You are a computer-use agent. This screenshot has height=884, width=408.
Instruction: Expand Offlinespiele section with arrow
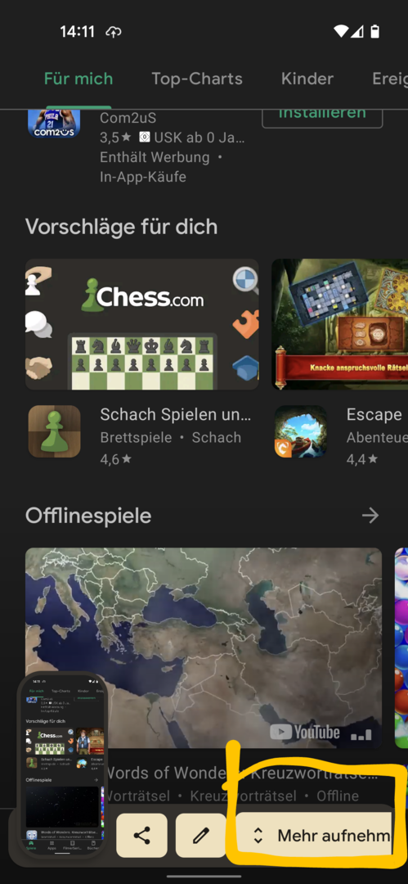tap(370, 516)
